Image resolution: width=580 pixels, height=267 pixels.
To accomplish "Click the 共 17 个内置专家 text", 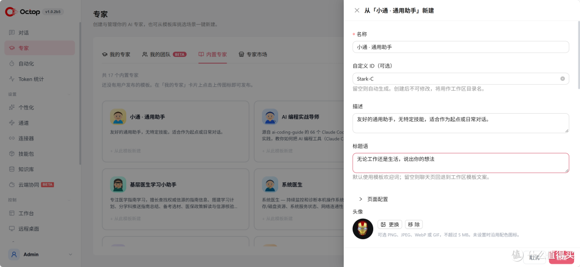I will 120,75.
